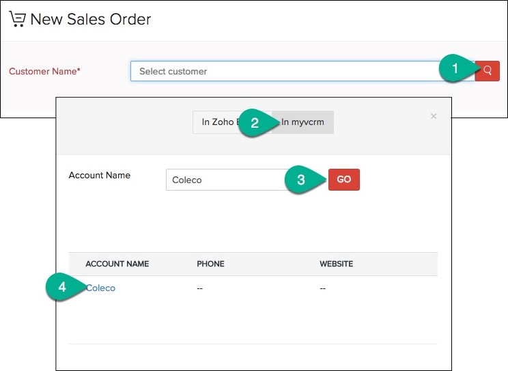Click the ACCOUNT NAME column header
This screenshot has width=508, height=371.
[x=117, y=264]
